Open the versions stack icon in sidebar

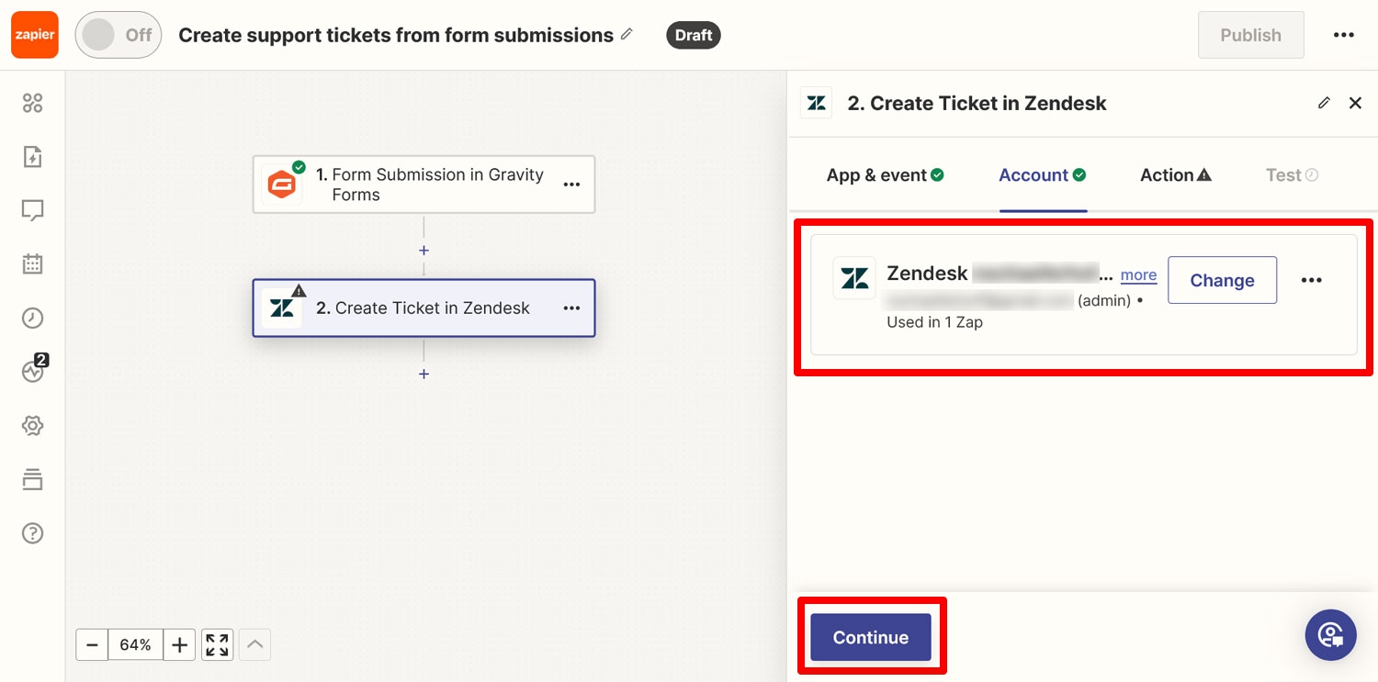pyautogui.click(x=32, y=479)
